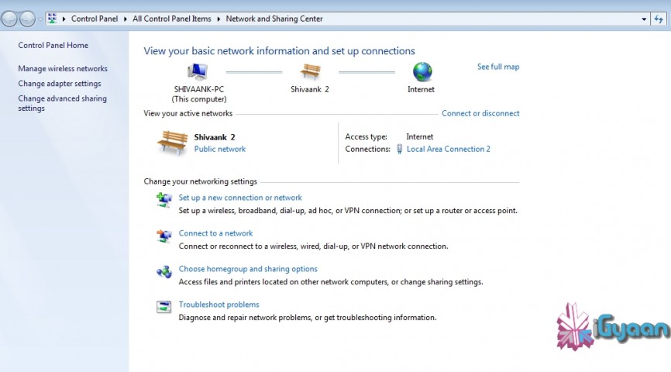Click the active network bench icon
The height and width of the screenshot is (372, 671).
click(172, 143)
